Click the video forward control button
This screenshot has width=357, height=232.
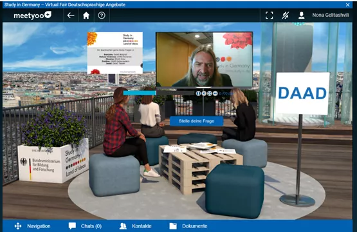coord(215,93)
